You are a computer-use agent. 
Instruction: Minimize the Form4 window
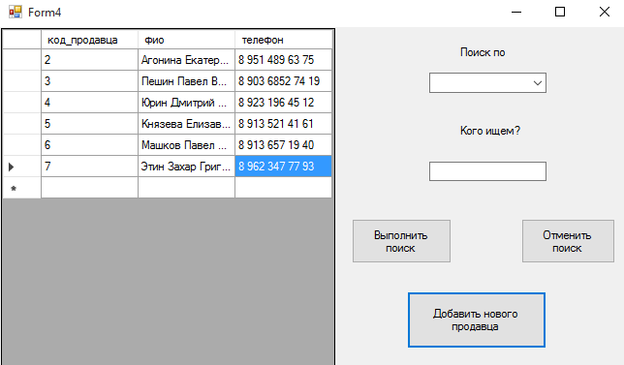(516, 12)
